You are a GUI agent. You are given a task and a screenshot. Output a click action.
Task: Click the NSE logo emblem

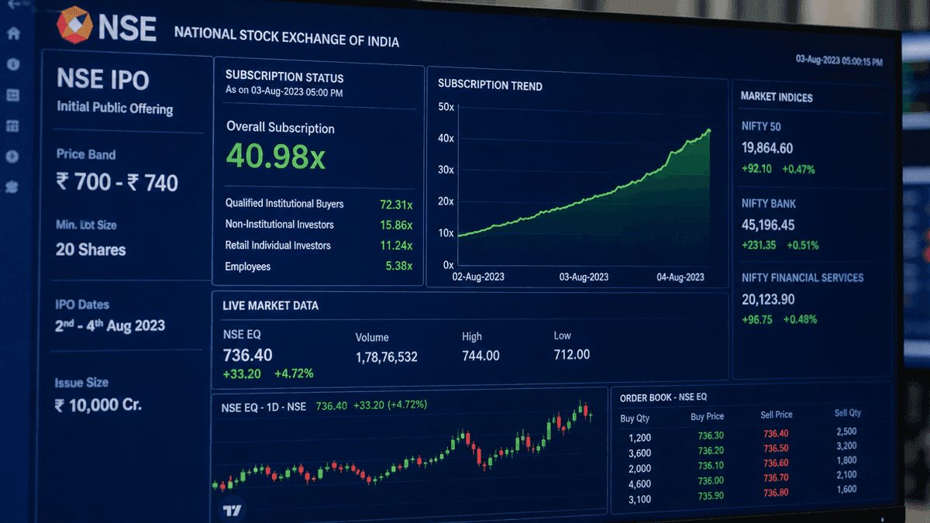74,25
